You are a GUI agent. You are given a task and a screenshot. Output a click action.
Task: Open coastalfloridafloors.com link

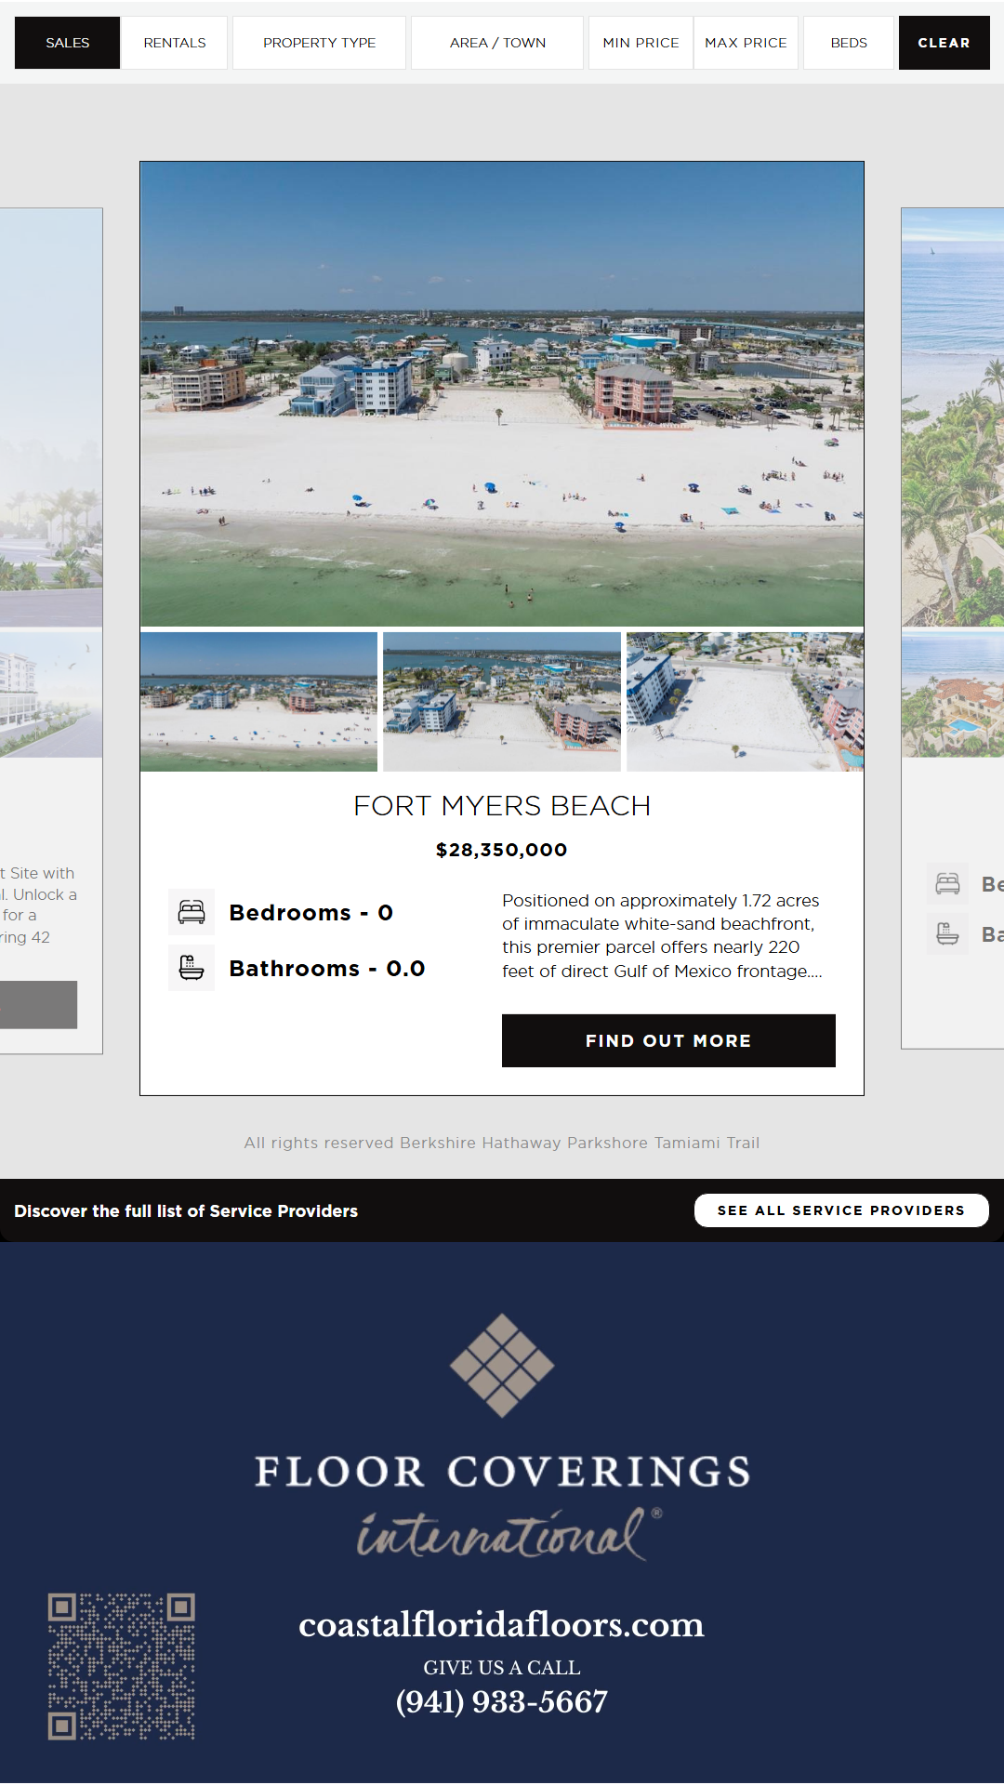(x=501, y=1624)
